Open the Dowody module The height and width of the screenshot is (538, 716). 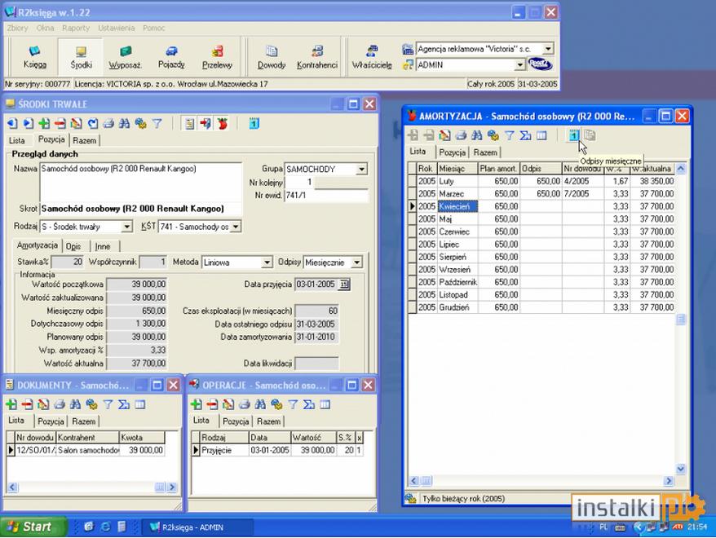(272, 57)
